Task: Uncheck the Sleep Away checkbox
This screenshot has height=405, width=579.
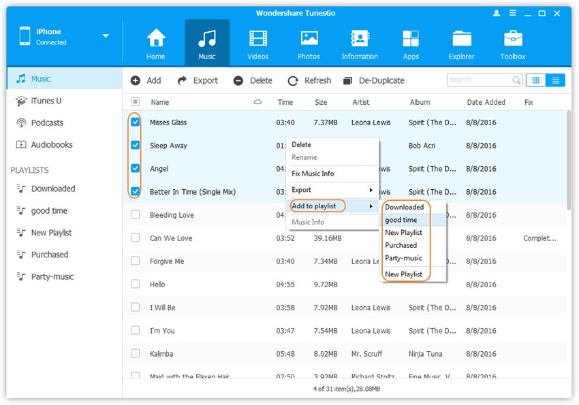Action: pyautogui.click(x=135, y=145)
